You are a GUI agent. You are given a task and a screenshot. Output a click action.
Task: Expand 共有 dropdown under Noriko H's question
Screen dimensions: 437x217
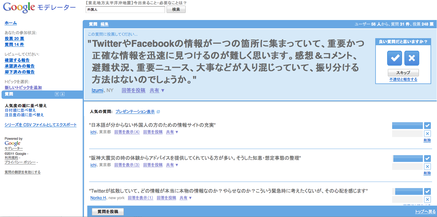coord(186,198)
